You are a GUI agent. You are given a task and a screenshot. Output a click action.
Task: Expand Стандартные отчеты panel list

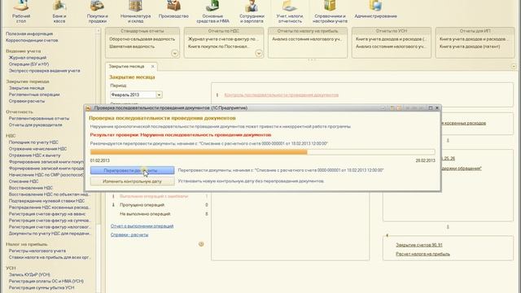click(175, 53)
